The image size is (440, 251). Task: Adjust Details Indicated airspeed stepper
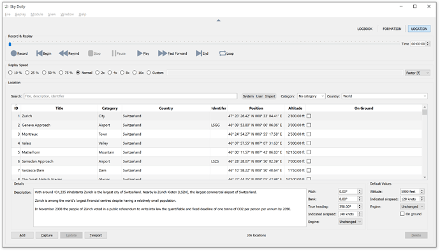360,214
